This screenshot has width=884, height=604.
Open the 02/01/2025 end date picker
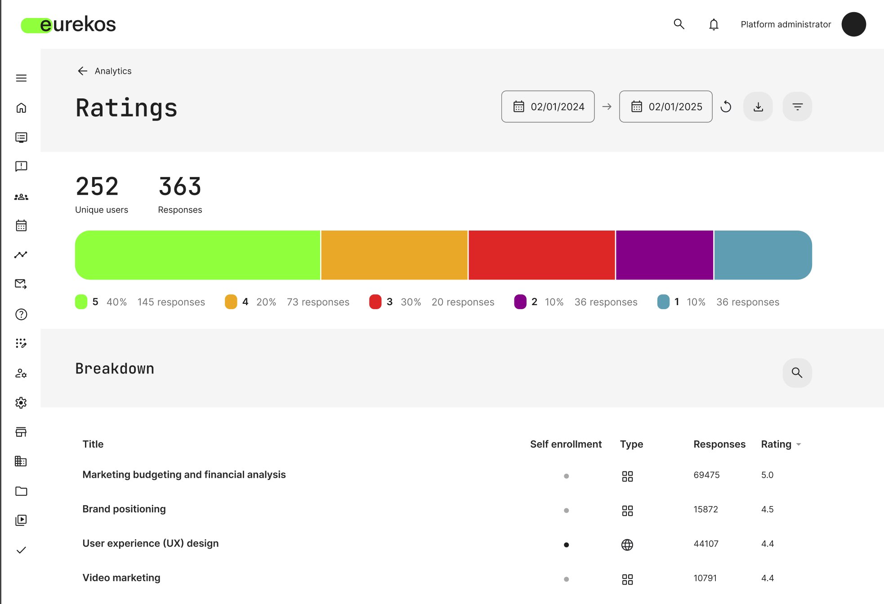point(665,107)
